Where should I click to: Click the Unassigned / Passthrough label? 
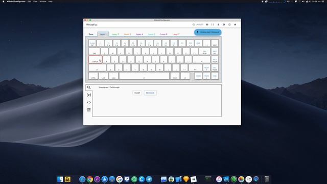tap(109, 87)
